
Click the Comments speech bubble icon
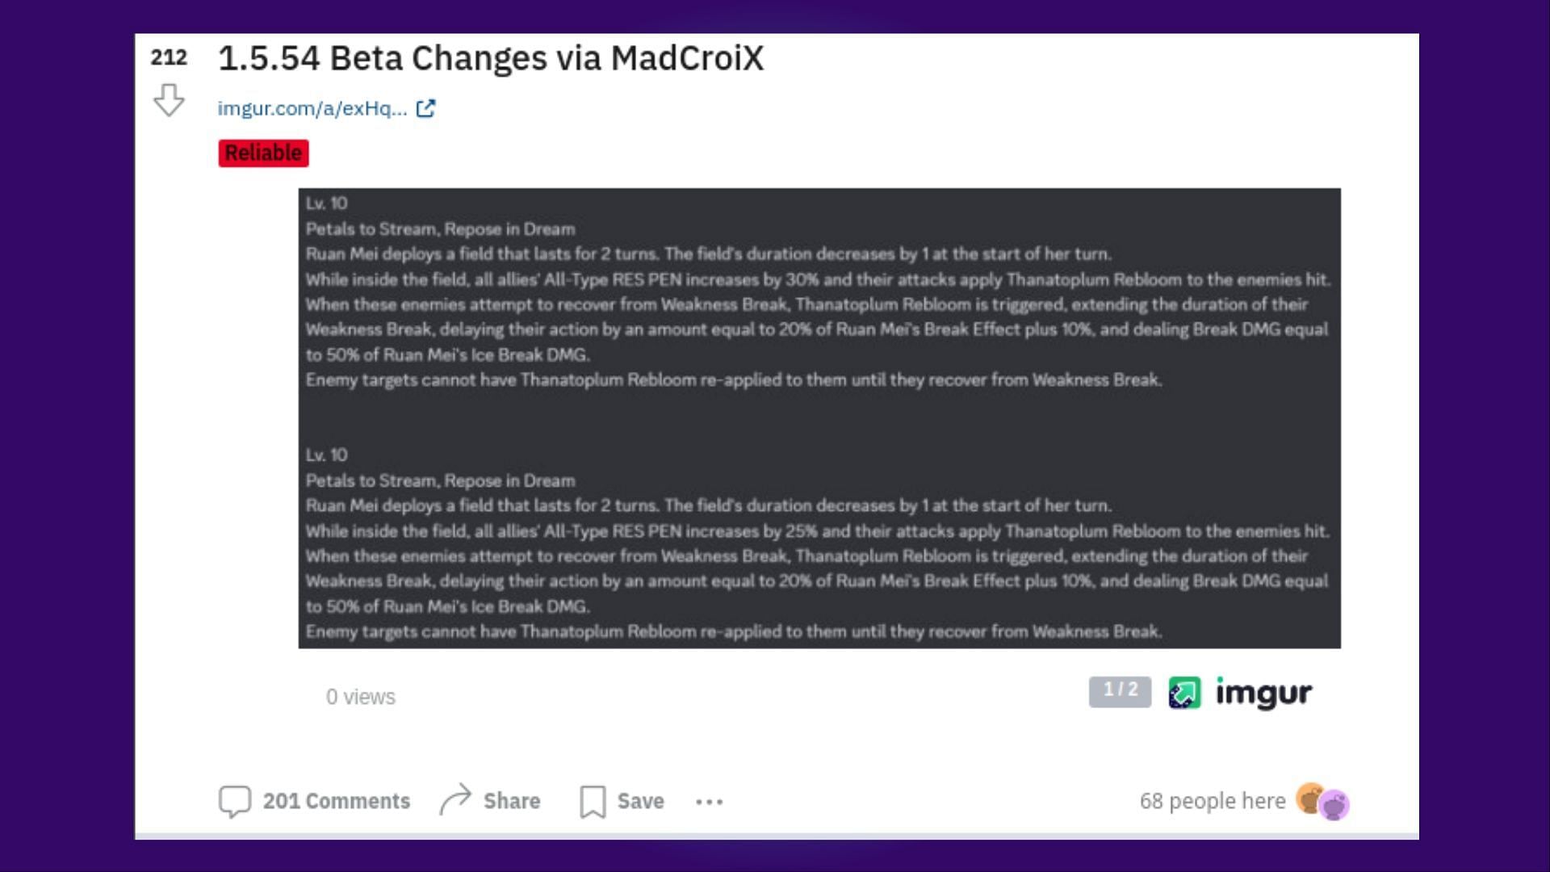(233, 799)
